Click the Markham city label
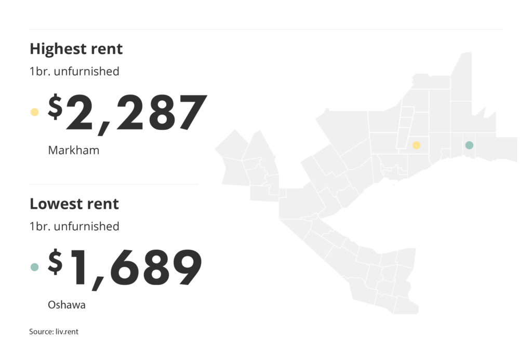 (x=74, y=150)
